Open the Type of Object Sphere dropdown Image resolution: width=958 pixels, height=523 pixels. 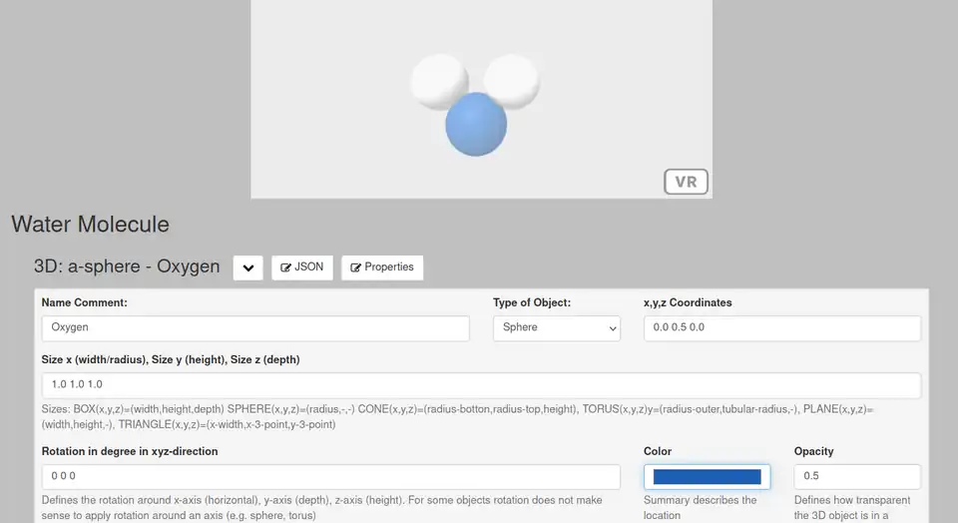557,328
